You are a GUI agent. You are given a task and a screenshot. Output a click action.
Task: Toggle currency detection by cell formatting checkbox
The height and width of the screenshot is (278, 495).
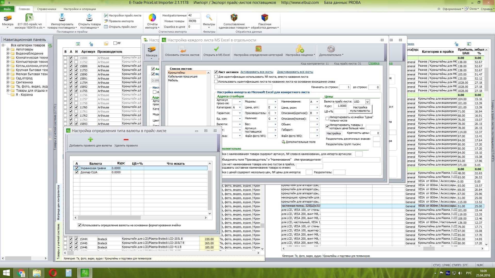point(80,225)
